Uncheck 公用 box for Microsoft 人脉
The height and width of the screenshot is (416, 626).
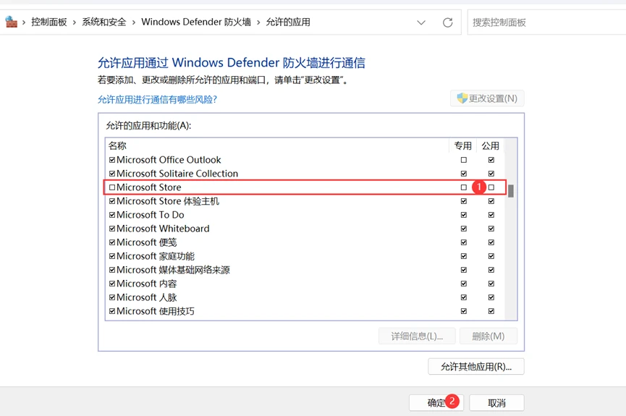[x=491, y=297]
